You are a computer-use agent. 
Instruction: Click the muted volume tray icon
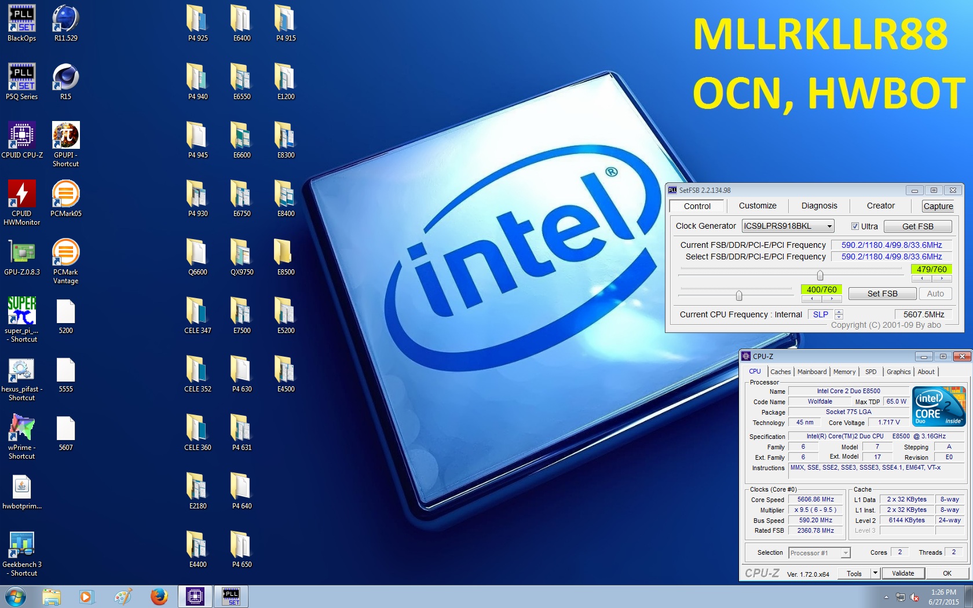(915, 597)
